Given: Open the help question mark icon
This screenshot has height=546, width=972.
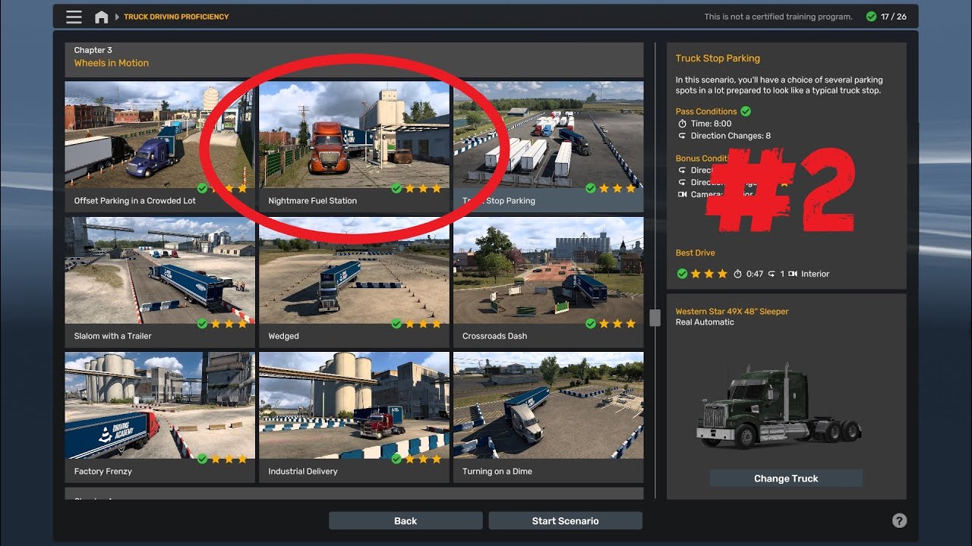Looking at the screenshot, I should point(899,520).
